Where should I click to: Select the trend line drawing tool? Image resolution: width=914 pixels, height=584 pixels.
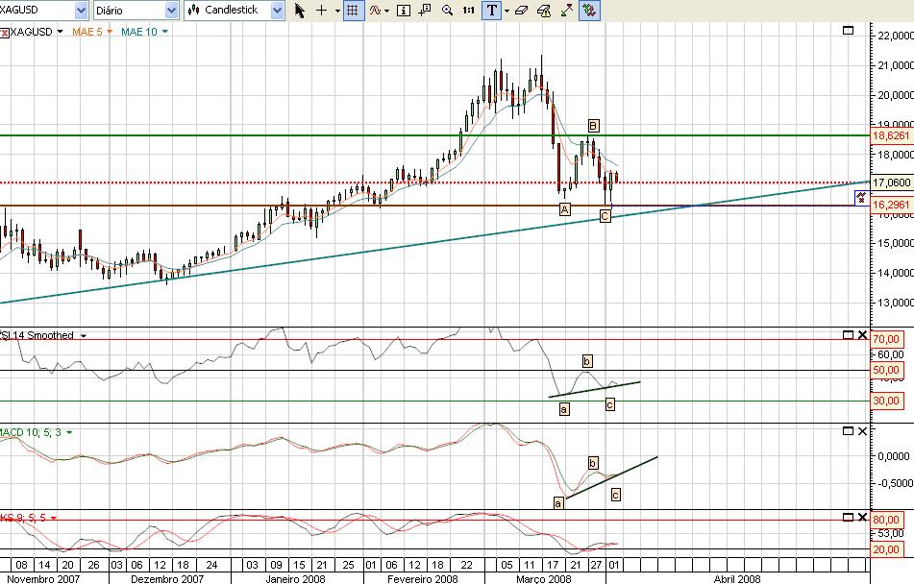coord(567,11)
